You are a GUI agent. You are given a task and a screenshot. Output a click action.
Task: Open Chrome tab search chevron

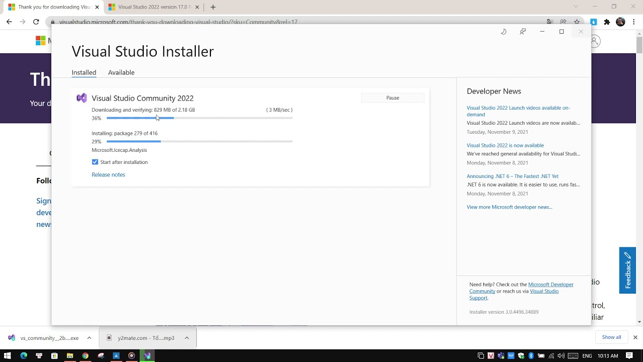[576, 7]
